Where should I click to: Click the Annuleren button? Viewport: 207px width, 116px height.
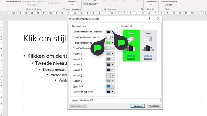click(154, 106)
